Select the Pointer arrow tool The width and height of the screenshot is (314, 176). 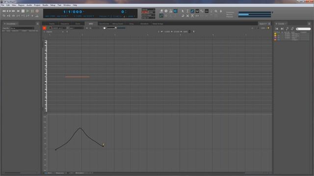tap(183, 11)
